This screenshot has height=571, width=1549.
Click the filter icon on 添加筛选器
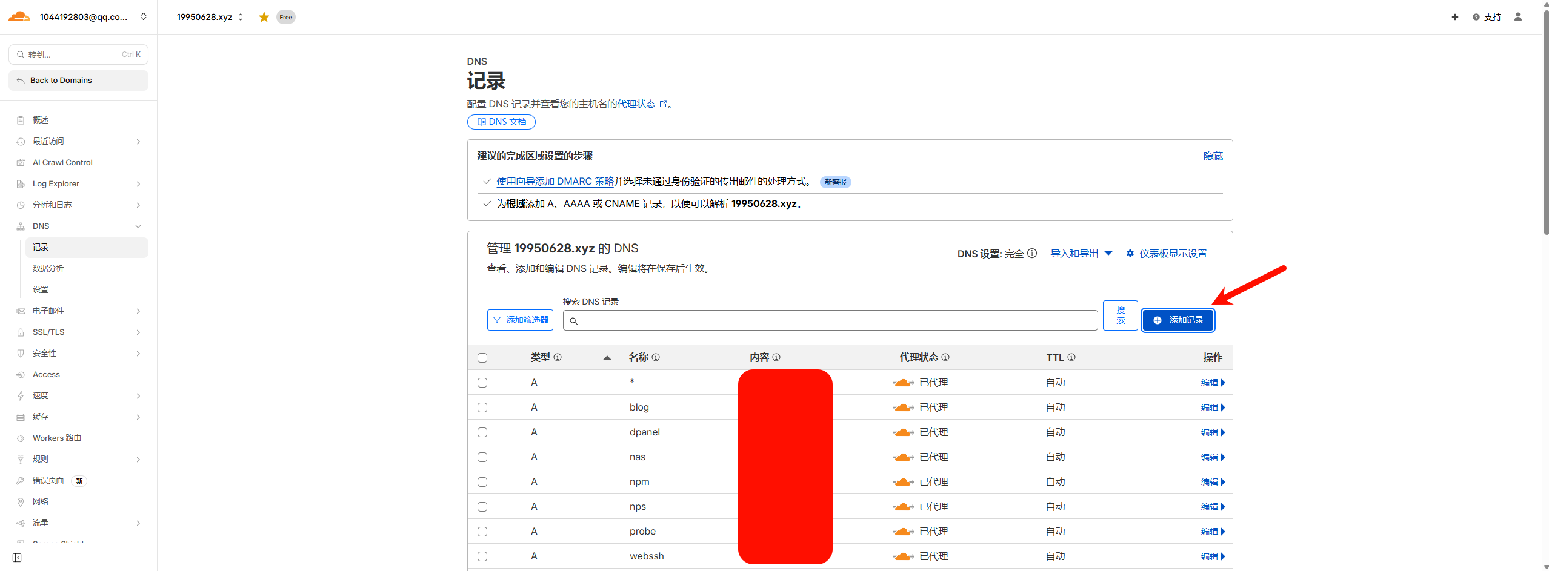(x=496, y=320)
